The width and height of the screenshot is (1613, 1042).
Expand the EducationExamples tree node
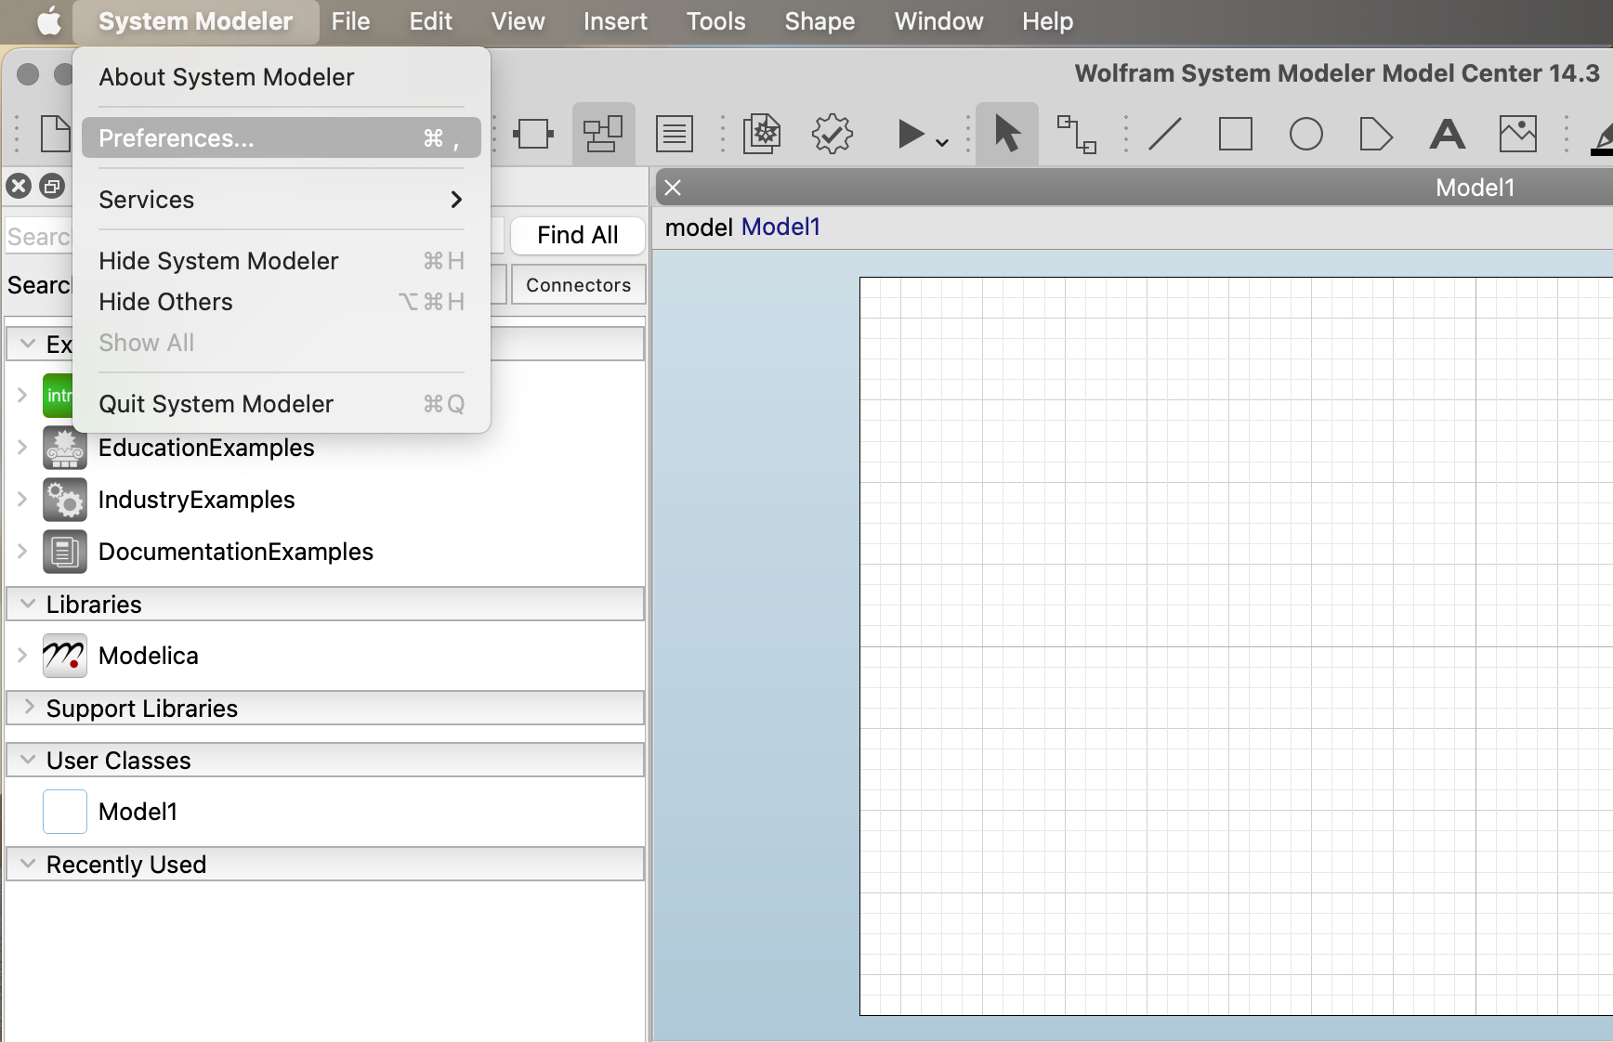click(22, 448)
